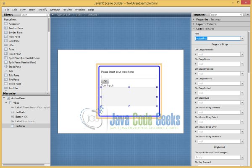Screen dimensions: 252x168
Task: Pick the Tile Pane icon
Action: (x=6, y=79)
